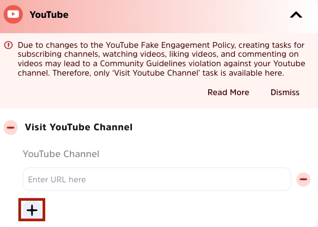
Task: Click the YouTube section title text
Action: point(49,15)
